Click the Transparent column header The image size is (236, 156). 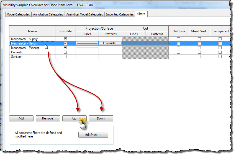[220, 31]
